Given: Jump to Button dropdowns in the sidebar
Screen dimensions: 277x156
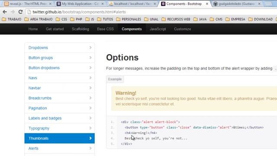Looking at the screenshot, I should (60, 68).
